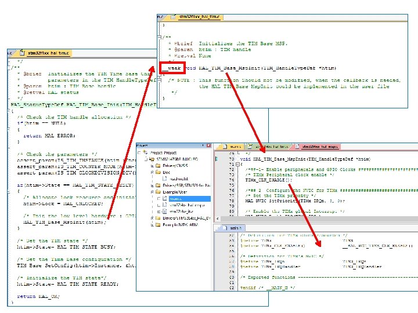The image size is (418, 313).
Task: Click TIMx_CLK_ENABLE() call on line 74
Action: point(268,180)
